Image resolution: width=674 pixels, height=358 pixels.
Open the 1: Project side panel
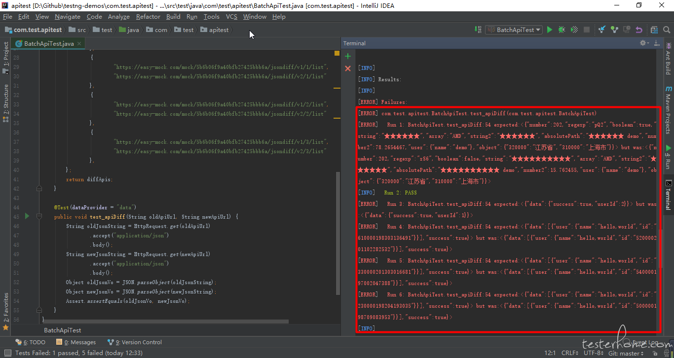(6, 58)
